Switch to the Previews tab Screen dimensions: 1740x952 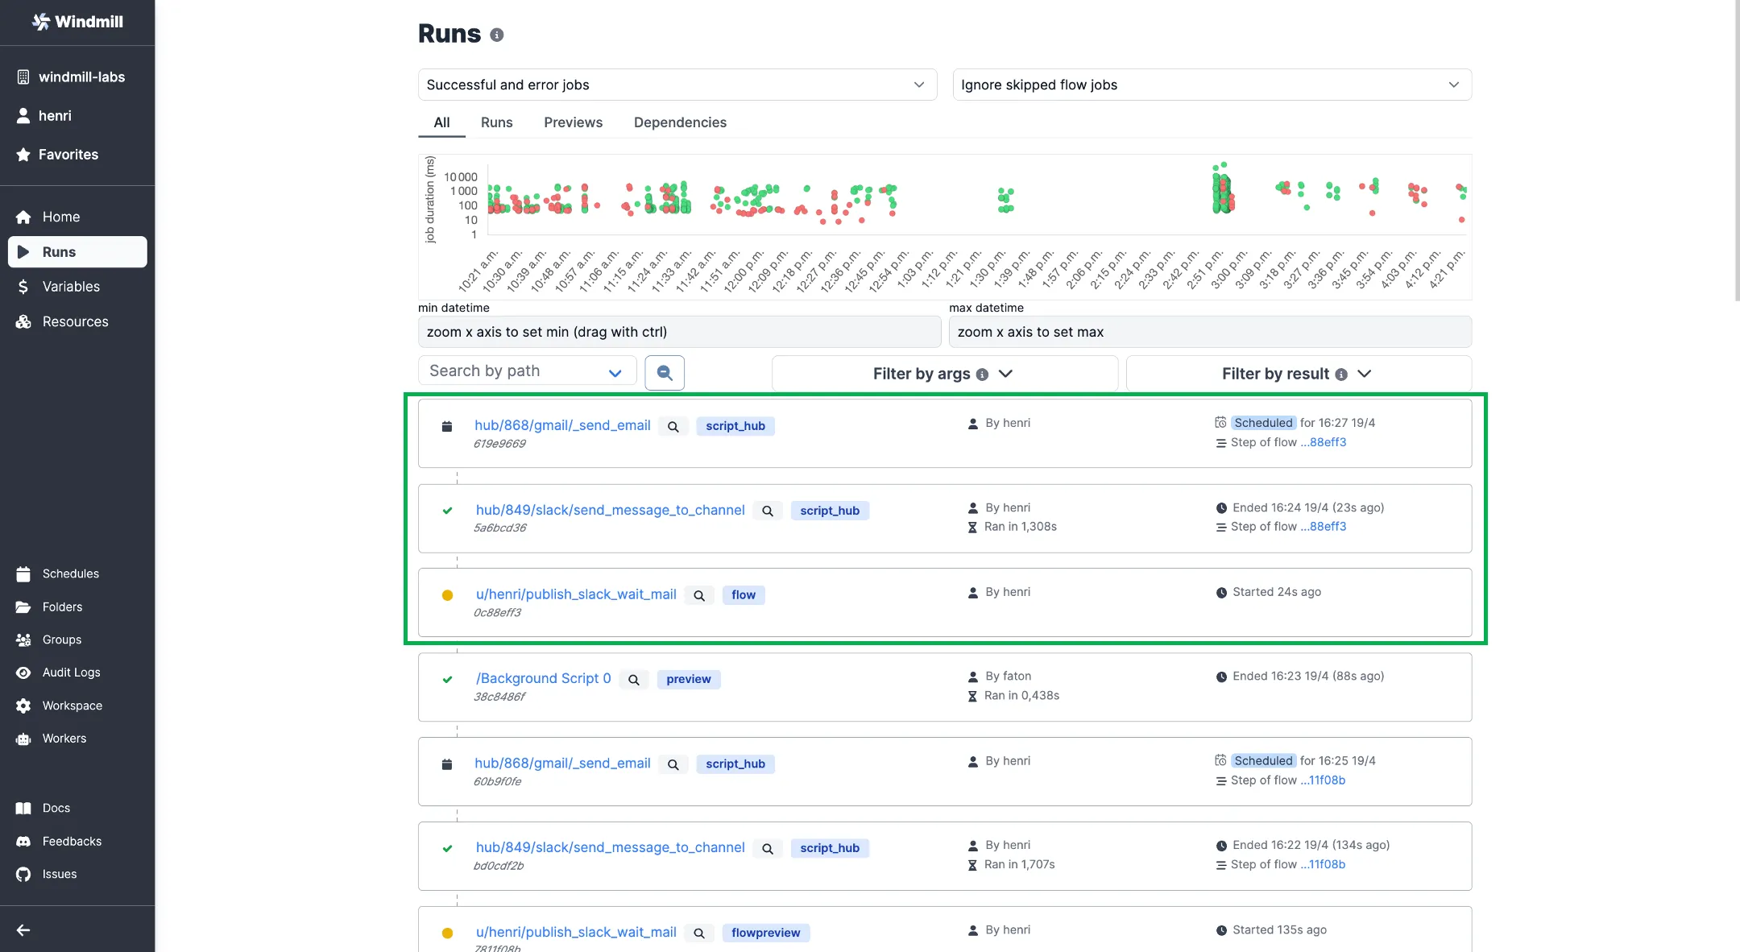click(573, 122)
